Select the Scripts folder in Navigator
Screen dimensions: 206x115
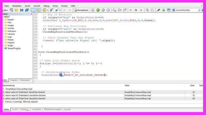tap(10, 45)
